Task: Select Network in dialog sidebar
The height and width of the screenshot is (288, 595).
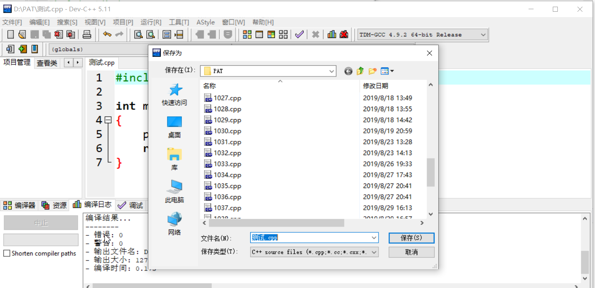Action: [175, 224]
